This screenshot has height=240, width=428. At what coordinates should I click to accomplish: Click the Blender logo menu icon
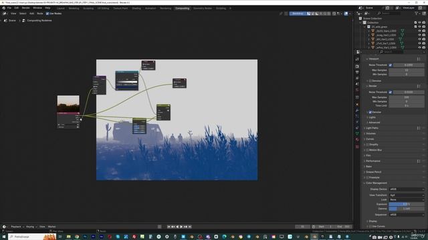point(3,8)
